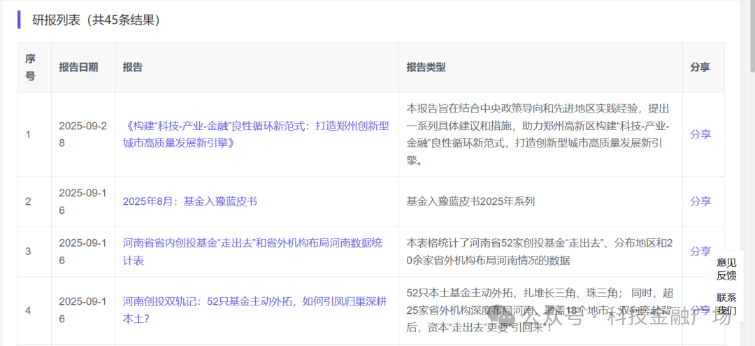Click the 报告日期 column header
This screenshot has width=755, height=346.
pyautogui.click(x=78, y=67)
